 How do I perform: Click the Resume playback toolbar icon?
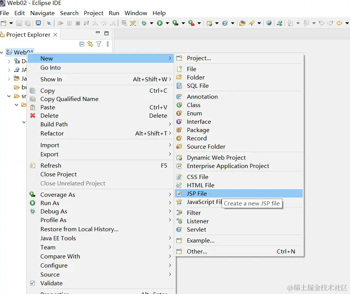[60, 23]
